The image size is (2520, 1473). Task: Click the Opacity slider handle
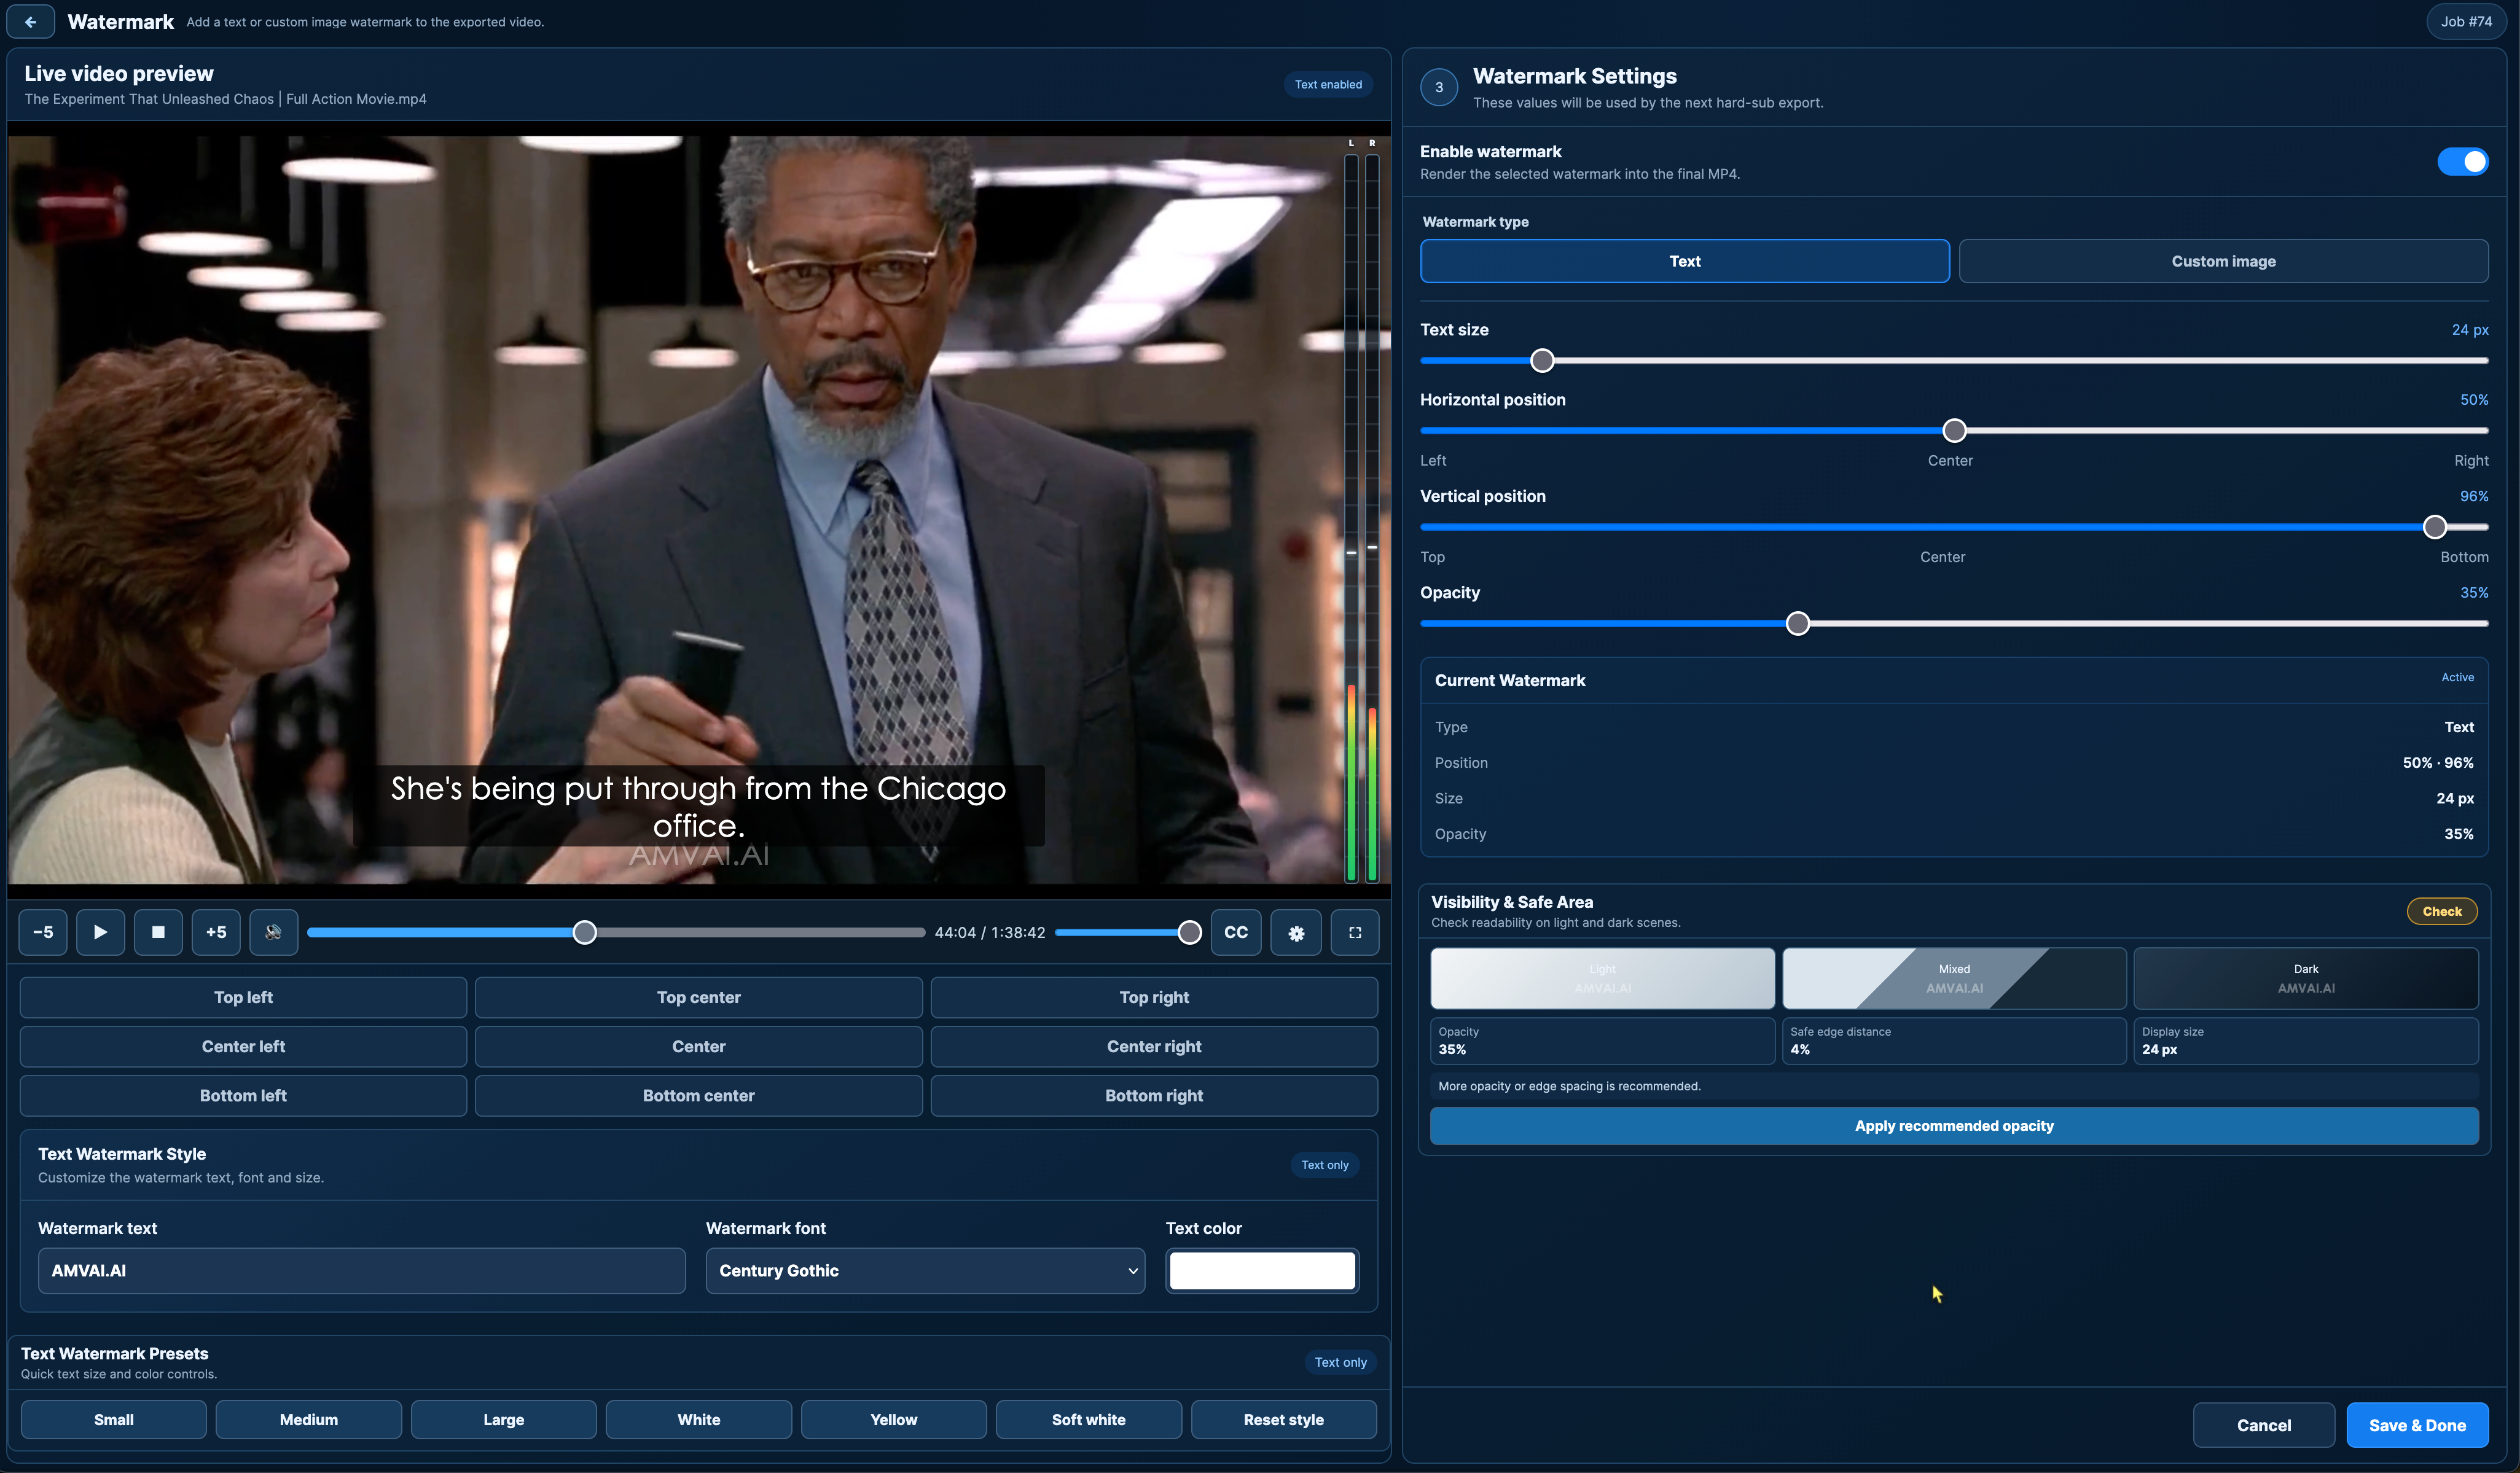click(1797, 624)
